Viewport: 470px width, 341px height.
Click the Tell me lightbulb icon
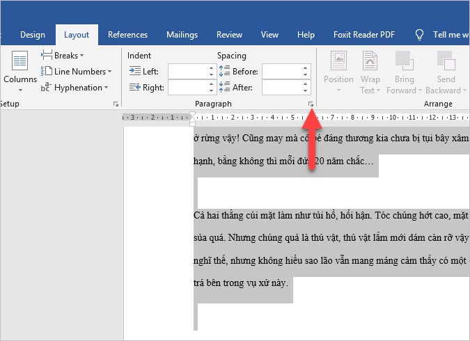point(419,35)
